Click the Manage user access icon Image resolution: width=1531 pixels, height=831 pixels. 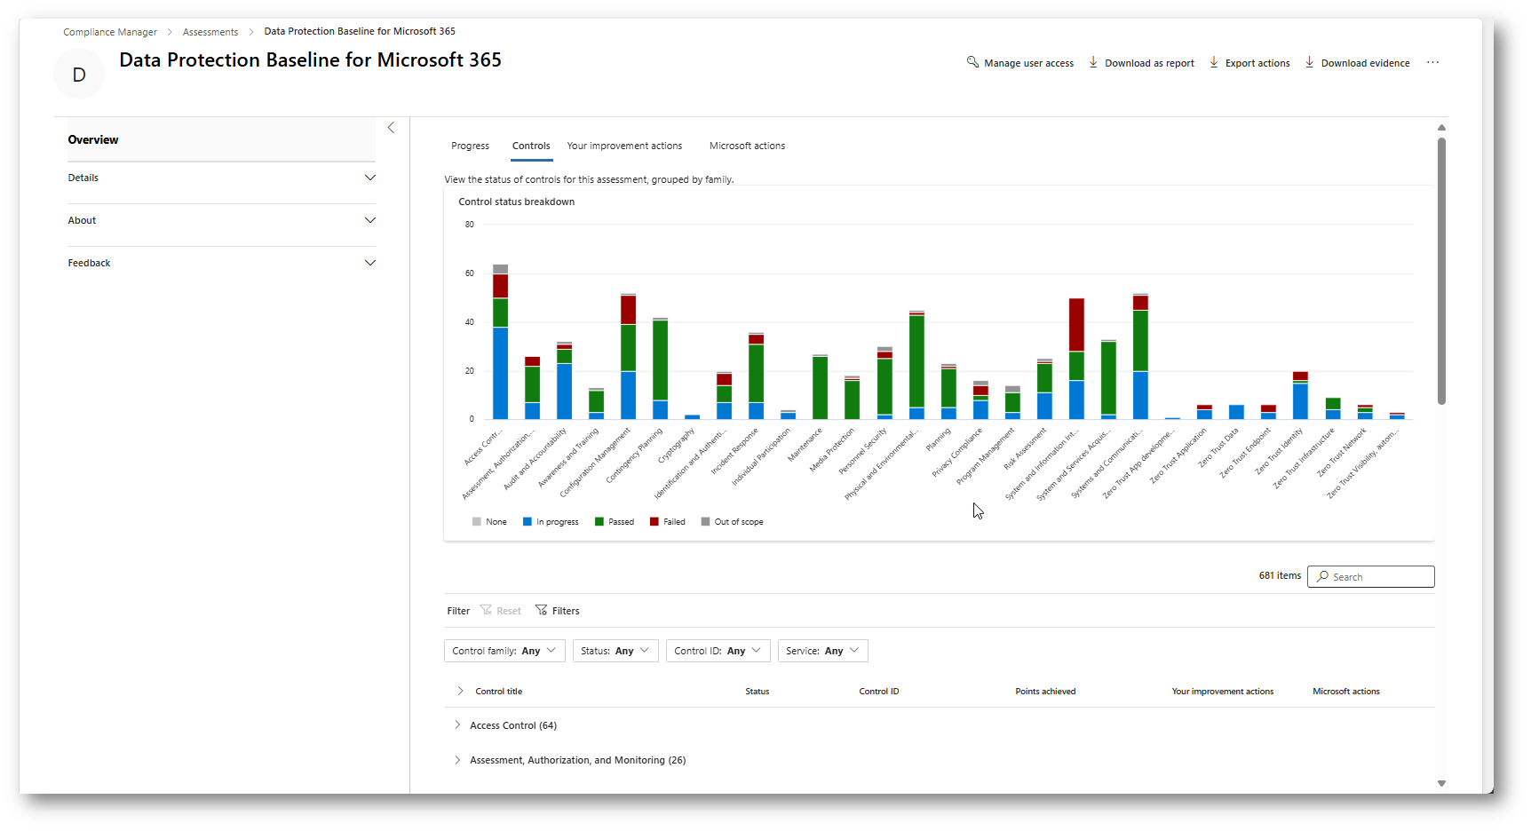(972, 62)
